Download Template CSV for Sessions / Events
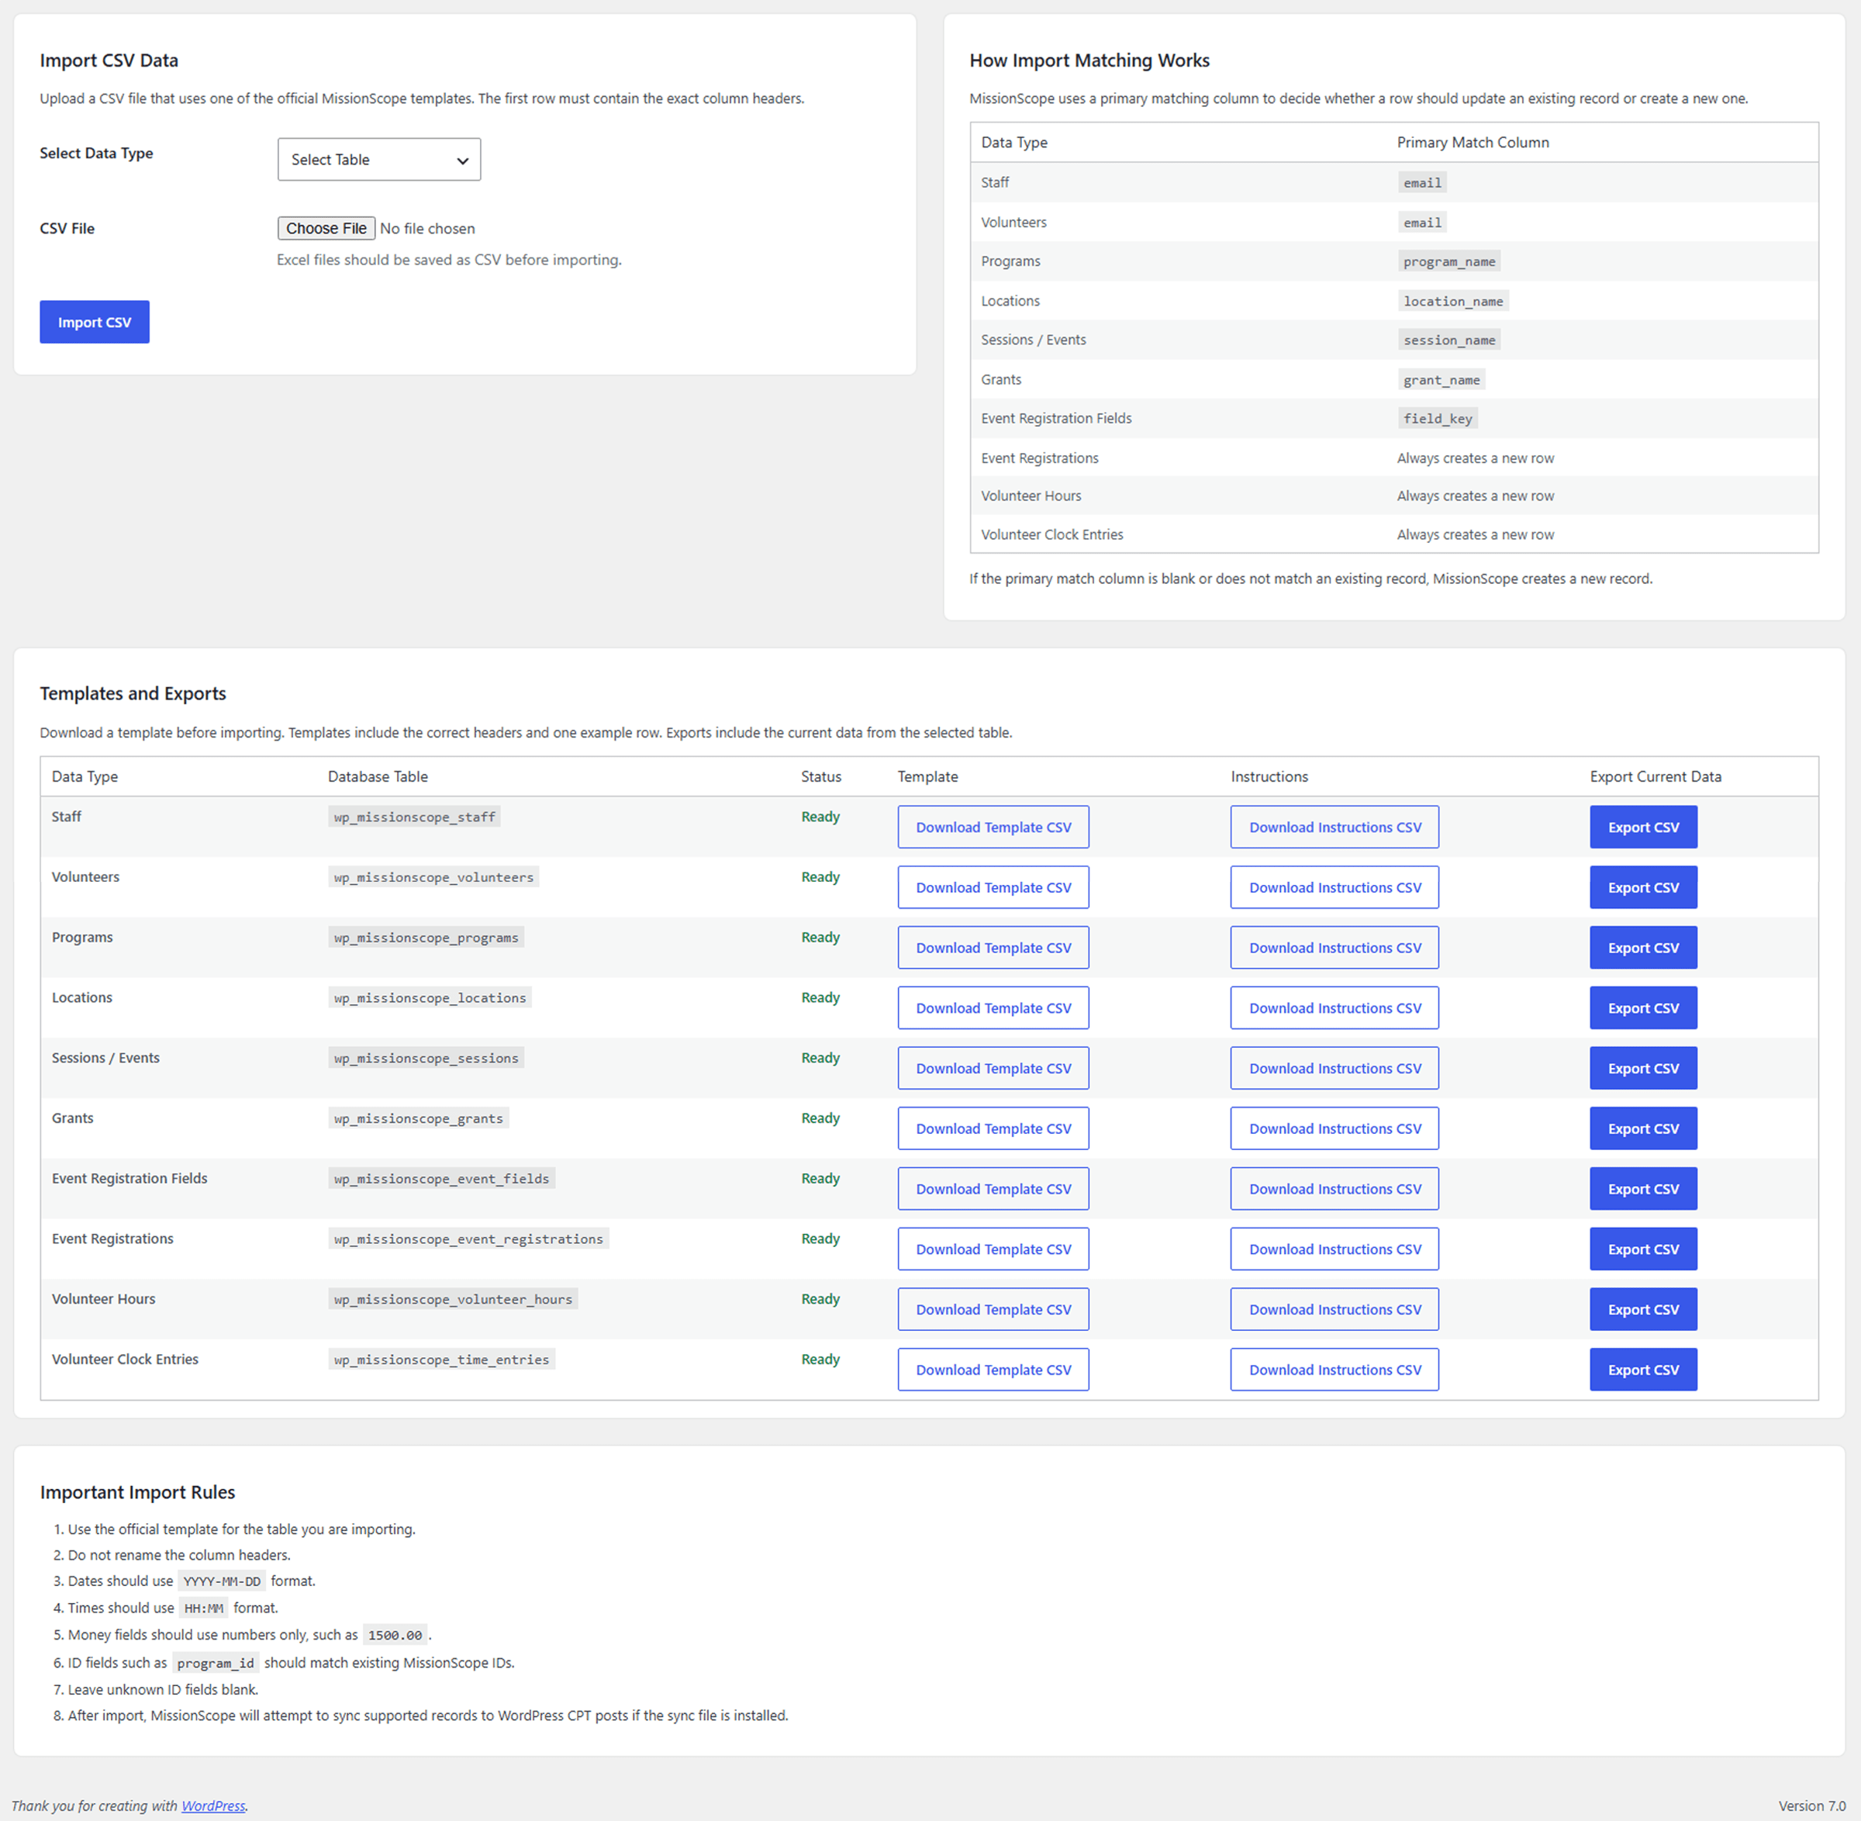Image resolution: width=1861 pixels, height=1821 pixels. click(x=993, y=1068)
